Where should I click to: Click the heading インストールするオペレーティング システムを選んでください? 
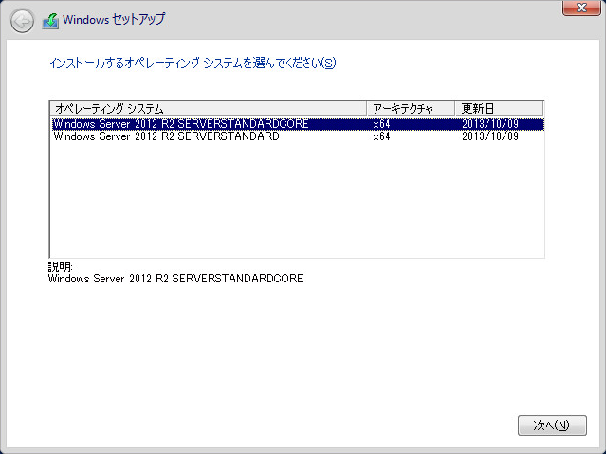coord(193,63)
